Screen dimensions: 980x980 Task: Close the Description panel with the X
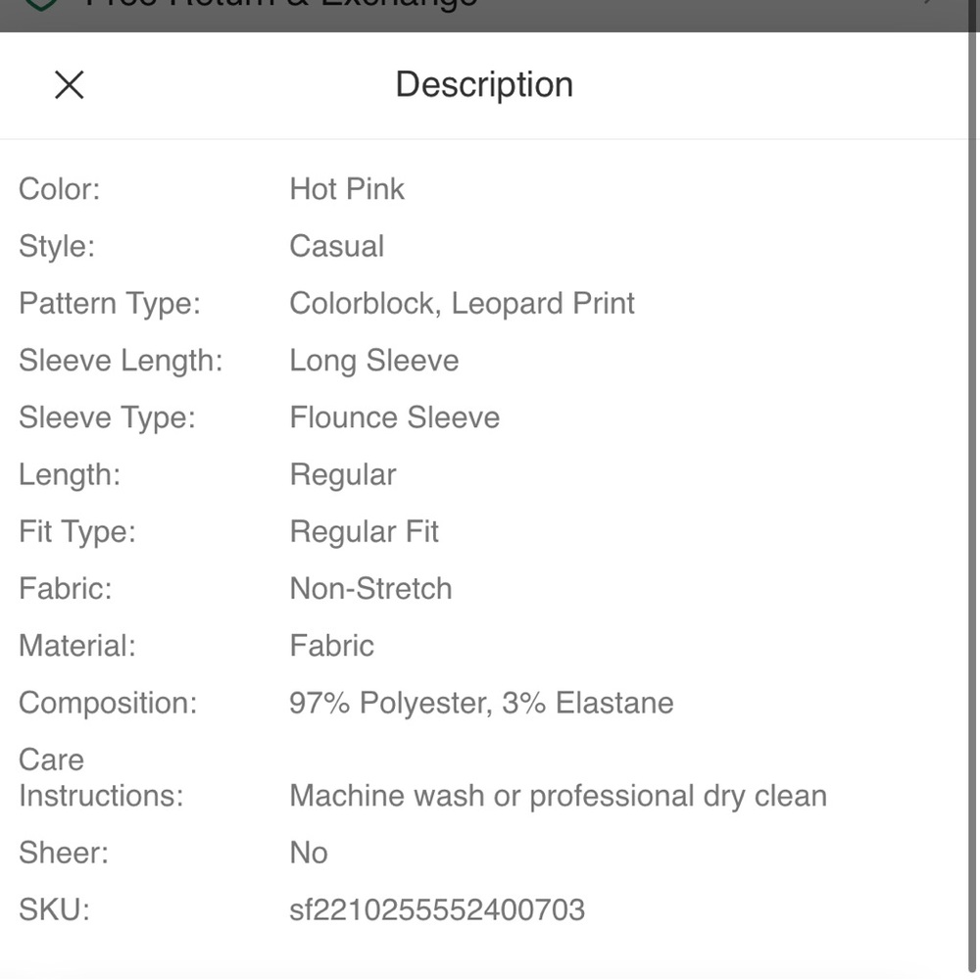69,85
